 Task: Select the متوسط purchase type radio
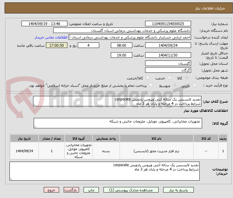[175, 85]
